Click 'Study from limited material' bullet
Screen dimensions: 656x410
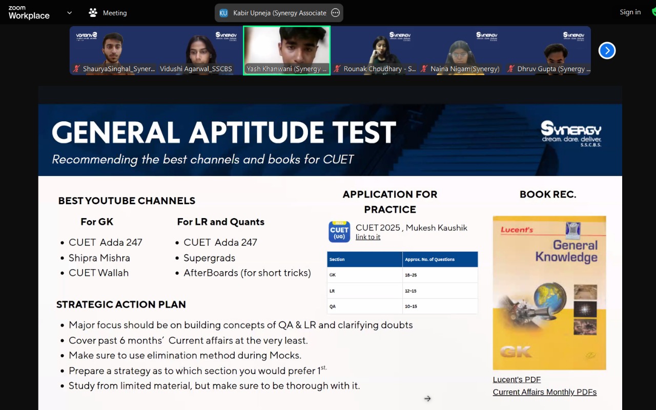[214, 386]
